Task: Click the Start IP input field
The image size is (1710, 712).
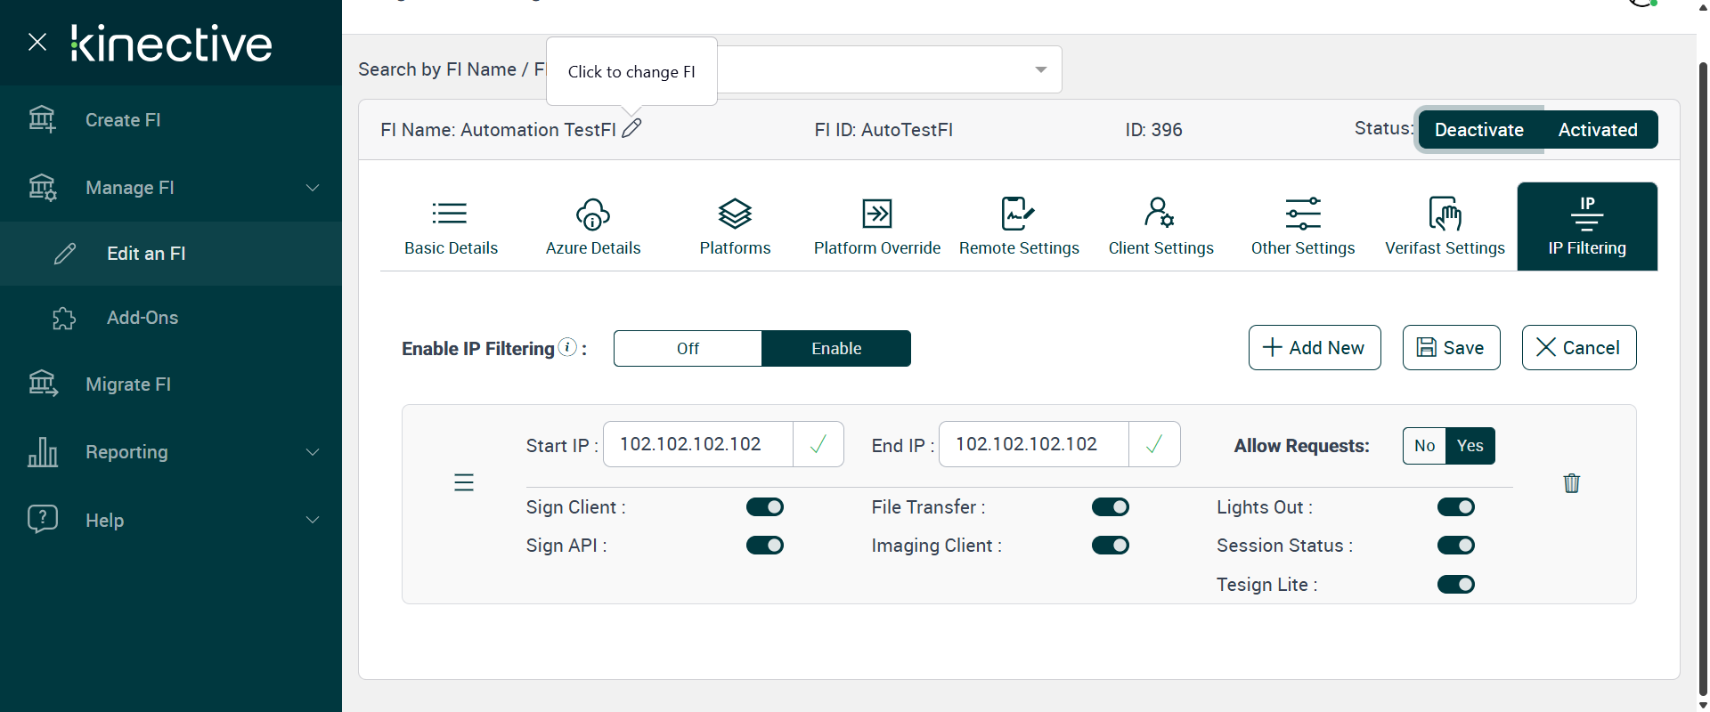Action: pyautogui.click(x=698, y=444)
